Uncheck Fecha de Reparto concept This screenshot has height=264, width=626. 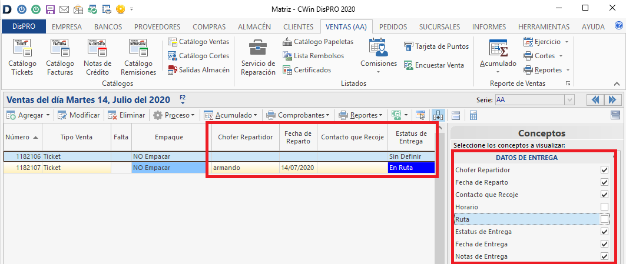tap(604, 182)
